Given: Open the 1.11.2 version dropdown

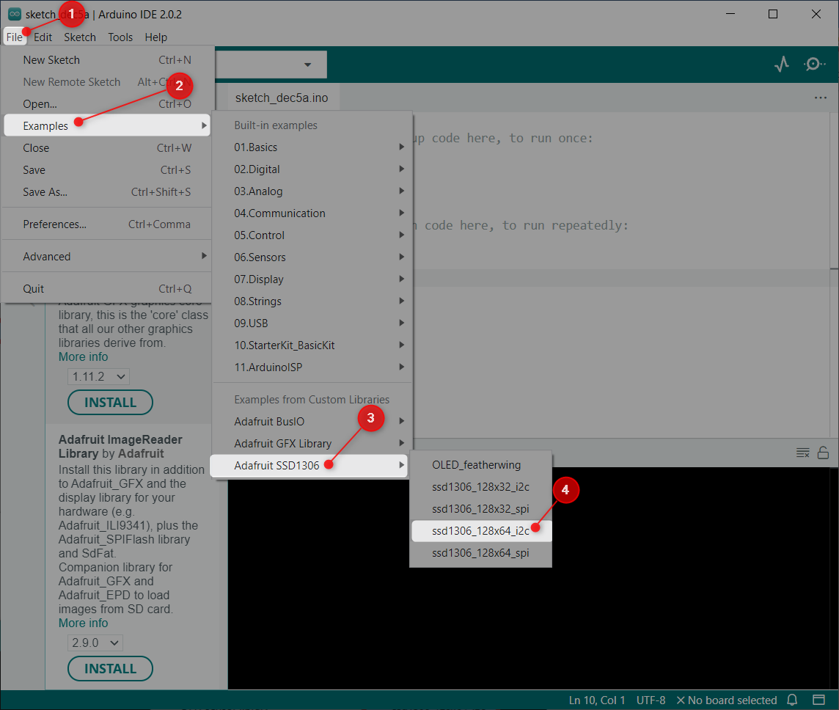Looking at the screenshot, I should click(x=98, y=377).
